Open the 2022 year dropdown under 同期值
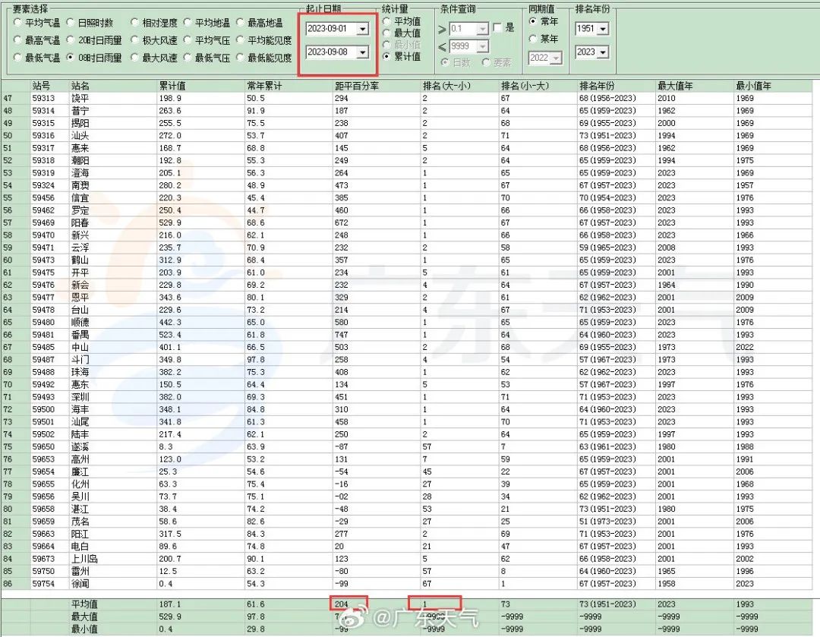 tap(556, 58)
